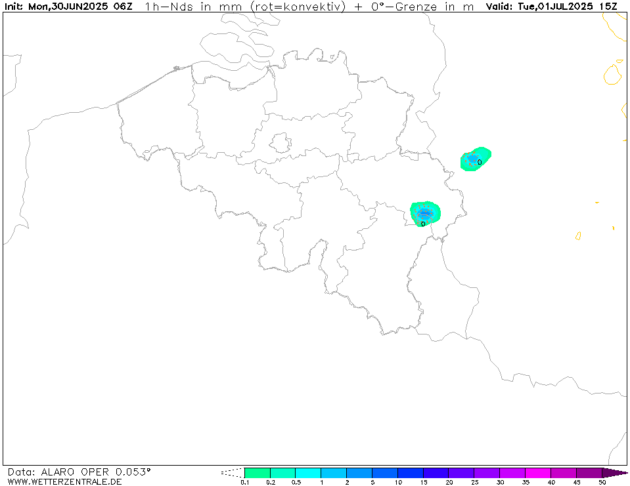
Task: Click the 0.5 legend tick label
Action: [296, 482]
